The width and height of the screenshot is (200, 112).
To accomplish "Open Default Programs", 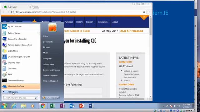I will [x=50, y=75].
